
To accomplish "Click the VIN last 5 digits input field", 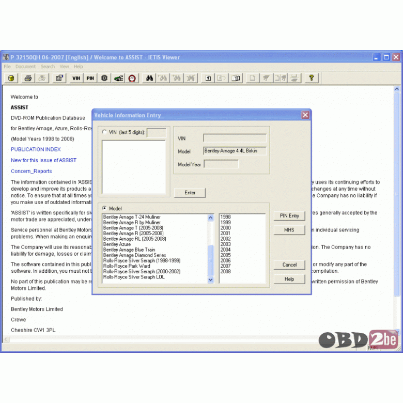I will (x=157, y=133).
